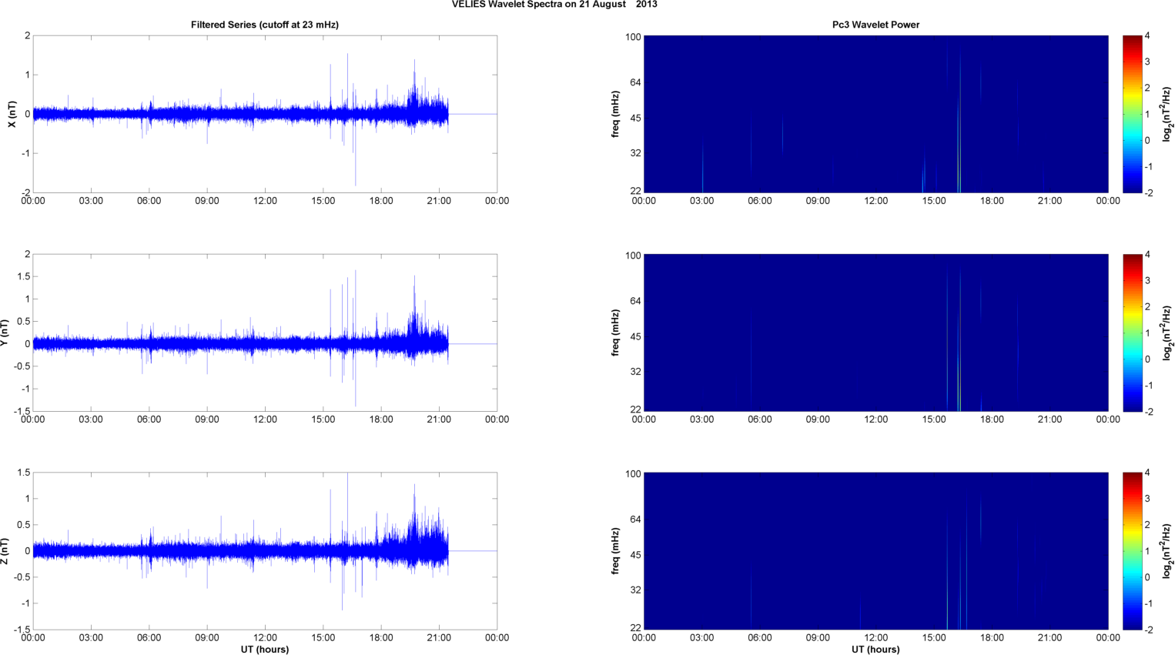The image size is (1175, 655).
Task: Click the 12:00 tick under the X series plot
Action: [x=265, y=201]
